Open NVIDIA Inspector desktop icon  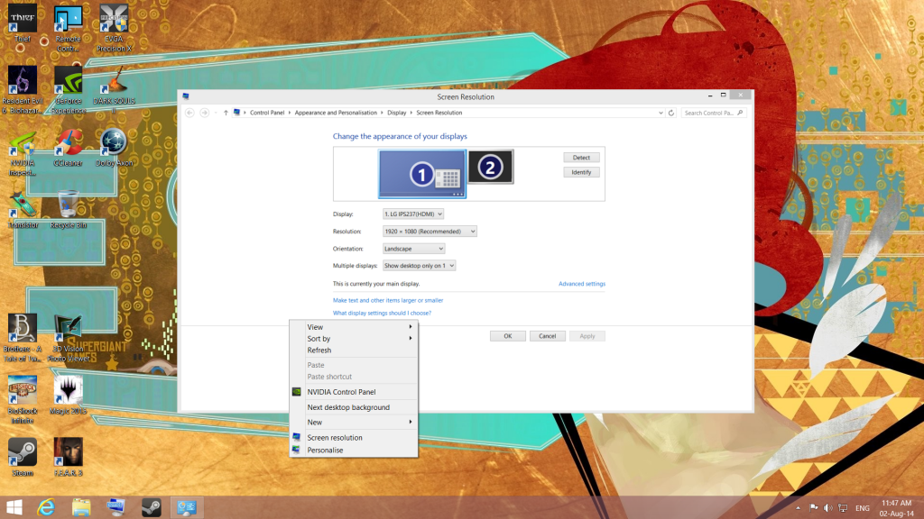pyautogui.click(x=23, y=151)
